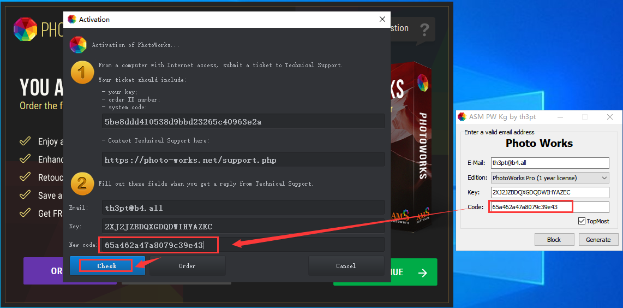
Task: Click the E-Mail field in keygen window
Action: 550,163
